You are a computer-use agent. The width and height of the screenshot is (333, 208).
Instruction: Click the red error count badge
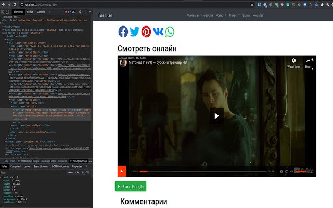(x=66, y=12)
